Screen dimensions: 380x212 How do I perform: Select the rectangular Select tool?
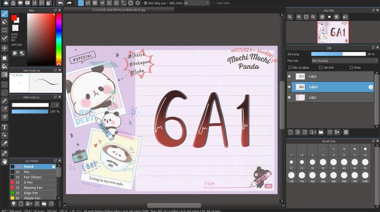tap(4, 84)
